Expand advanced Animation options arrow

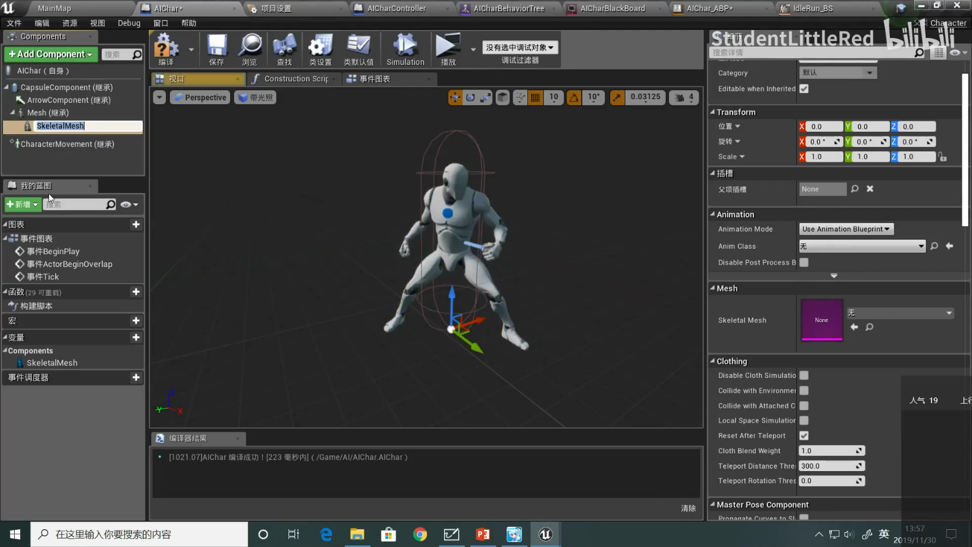[834, 276]
